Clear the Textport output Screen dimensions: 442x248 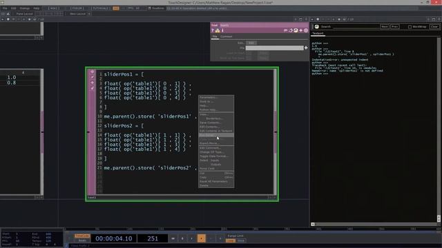click(434, 26)
